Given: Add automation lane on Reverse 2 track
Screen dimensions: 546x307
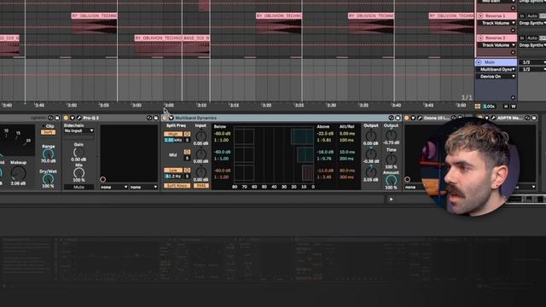Looking at the screenshot, I should click(513, 53).
